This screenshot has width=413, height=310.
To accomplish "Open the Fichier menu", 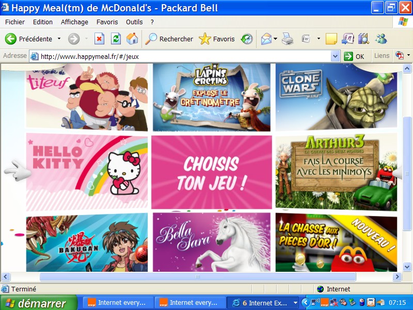I will [x=15, y=22].
